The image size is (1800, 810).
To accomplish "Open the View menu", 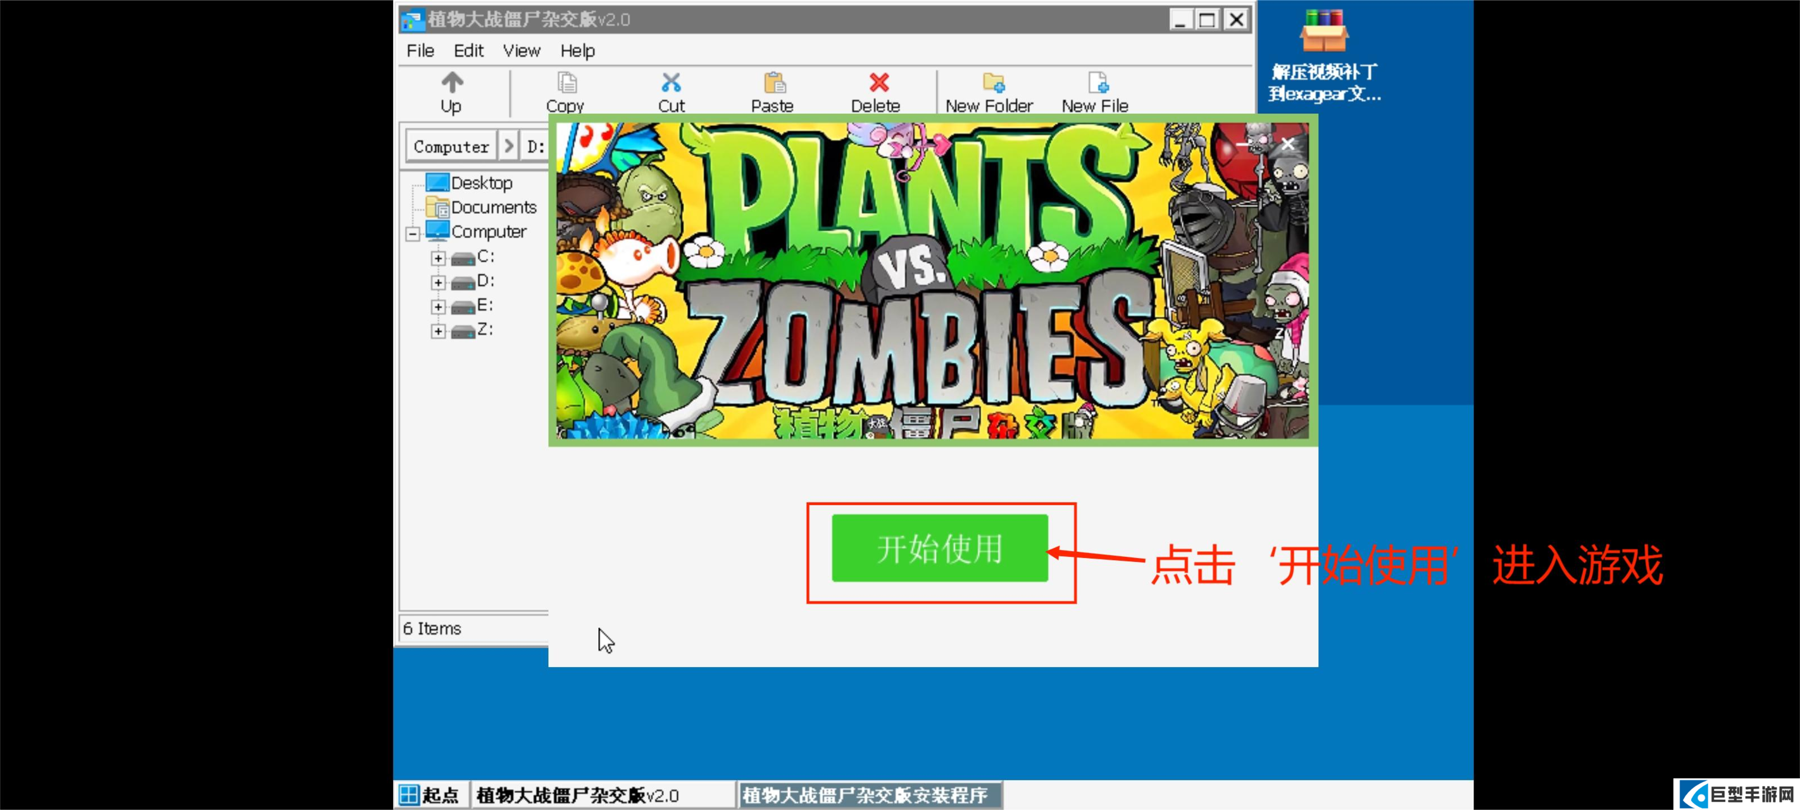I will click(522, 51).
